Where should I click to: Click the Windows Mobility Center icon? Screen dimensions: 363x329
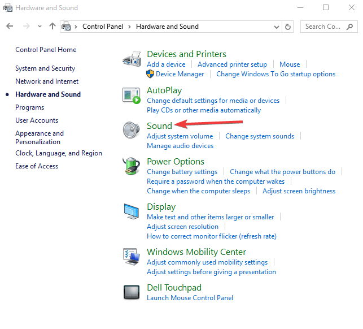pyautogui.click(x=132, y=257)
